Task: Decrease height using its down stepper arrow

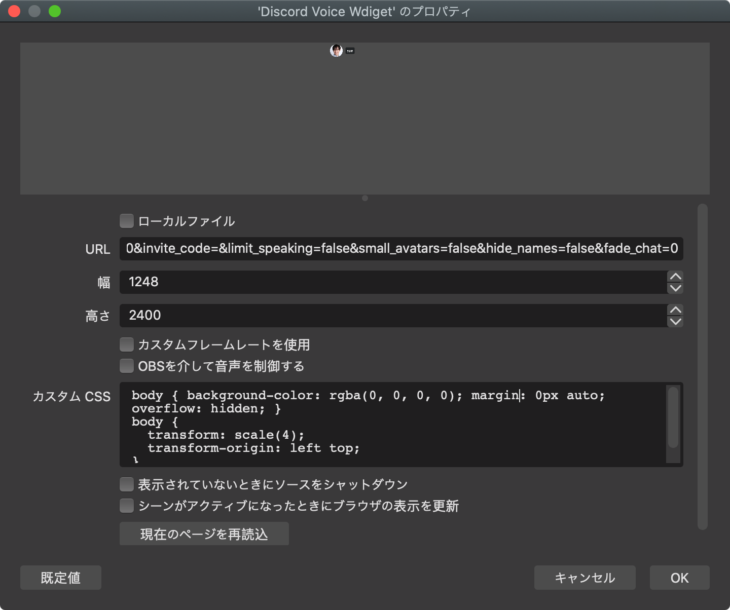Action: pos(675,321)
